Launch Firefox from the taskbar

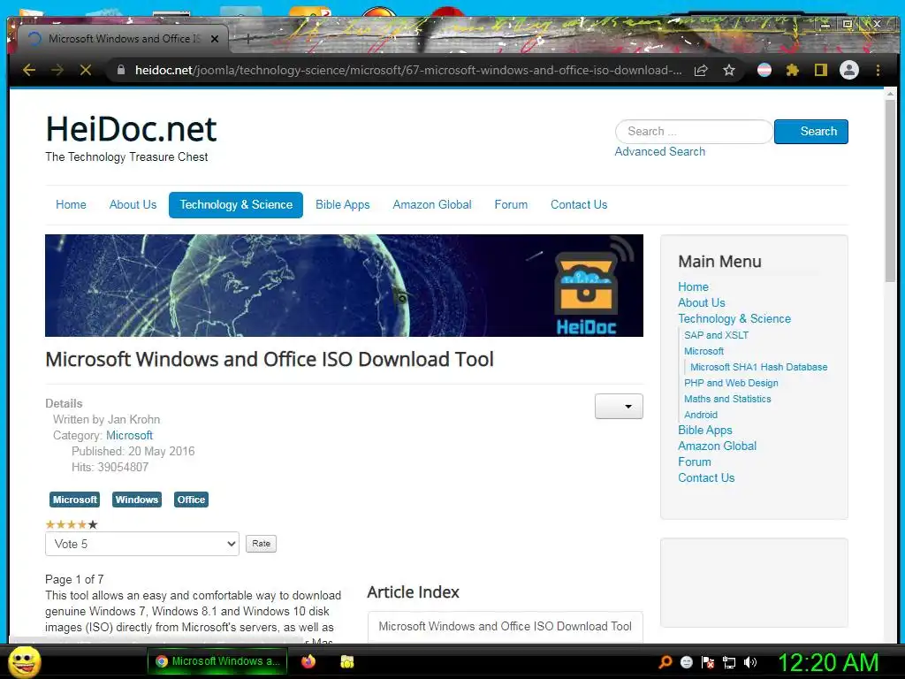308,661
